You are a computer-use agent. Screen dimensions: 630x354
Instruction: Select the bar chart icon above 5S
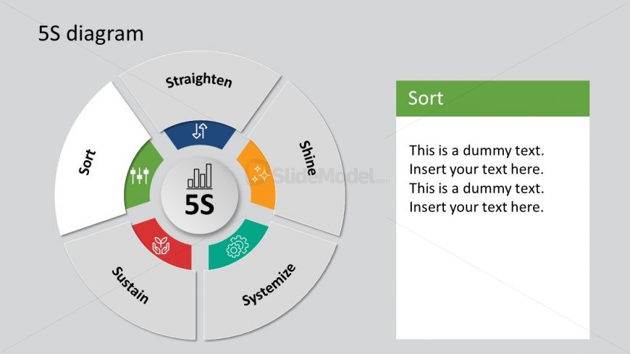pos(200,176)
